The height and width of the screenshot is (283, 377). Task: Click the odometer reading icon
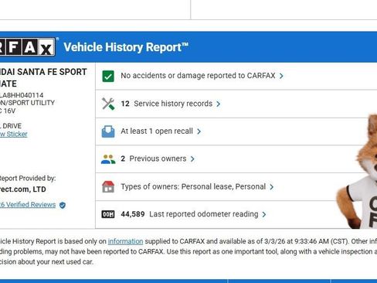coord(108,214)
